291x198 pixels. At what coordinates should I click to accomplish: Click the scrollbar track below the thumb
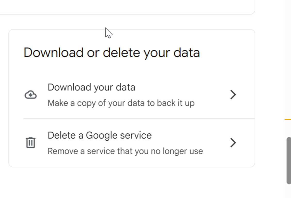click(x=289, y=191)
